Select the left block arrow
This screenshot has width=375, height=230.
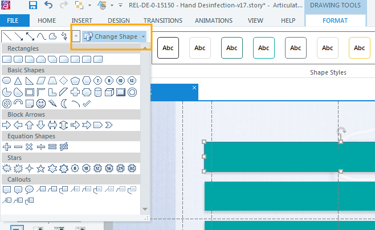18,125
